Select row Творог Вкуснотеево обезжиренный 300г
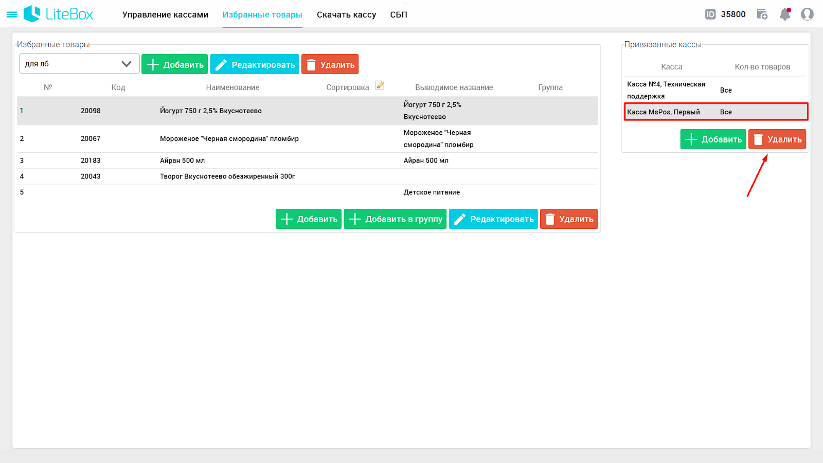The image size is (823, 463). click(x=307, y=176)
